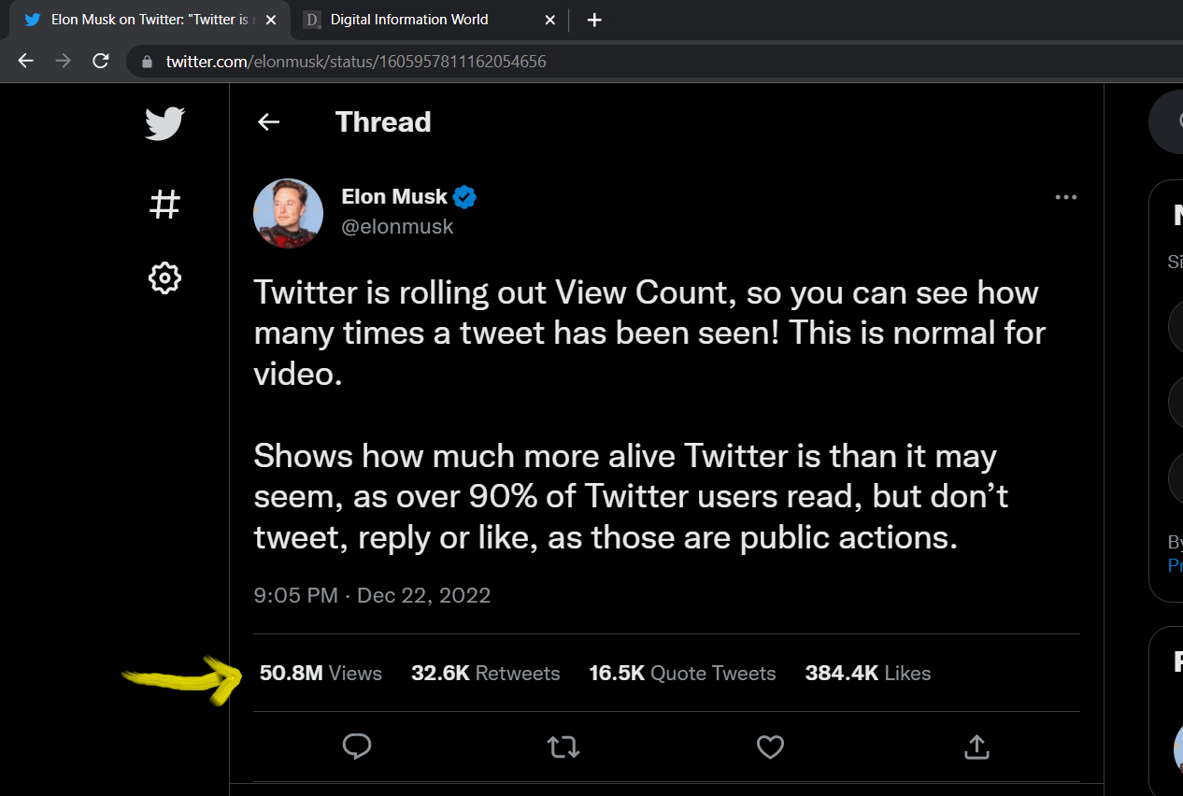Image resolution: width=1183 pixels, height=796 pixels.
Task: View the 32.6K Retweets list
Action: tap(486, 674)
